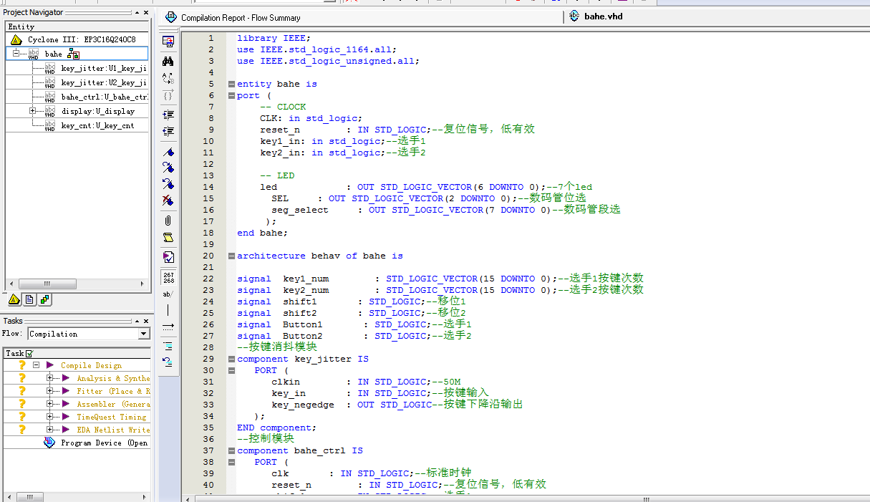This screenshot has height=502, width=870.
Task: Click the paperclip Insert File icon
Action: (x=168, y=220)
